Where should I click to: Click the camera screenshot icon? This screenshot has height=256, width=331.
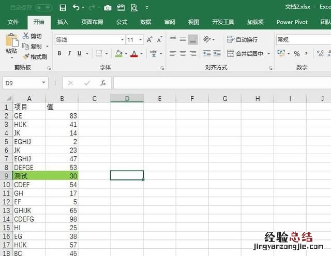108,8
